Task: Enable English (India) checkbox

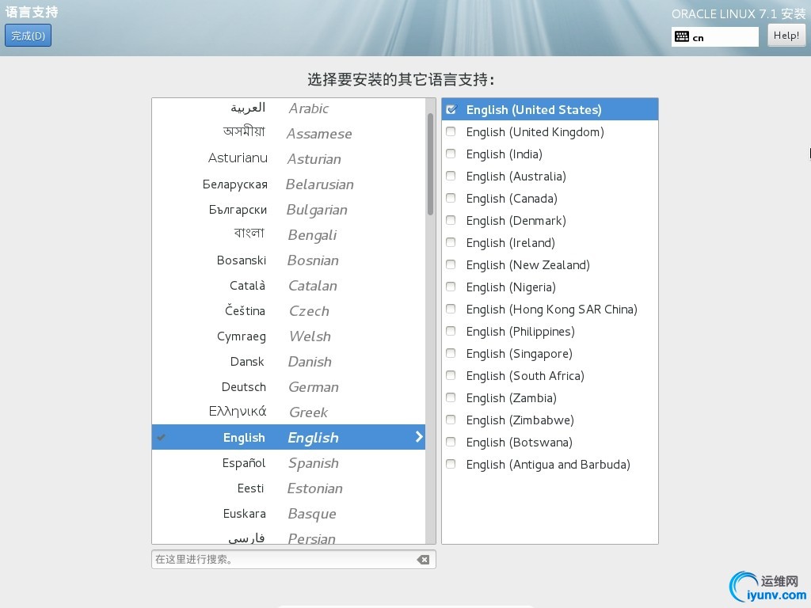Action: [451, 154]
